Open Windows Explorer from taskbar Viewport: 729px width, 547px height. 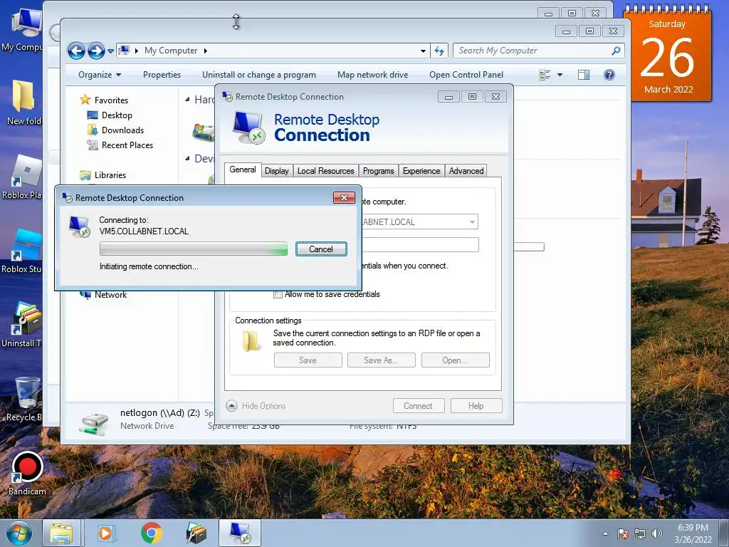pos(61,533)
